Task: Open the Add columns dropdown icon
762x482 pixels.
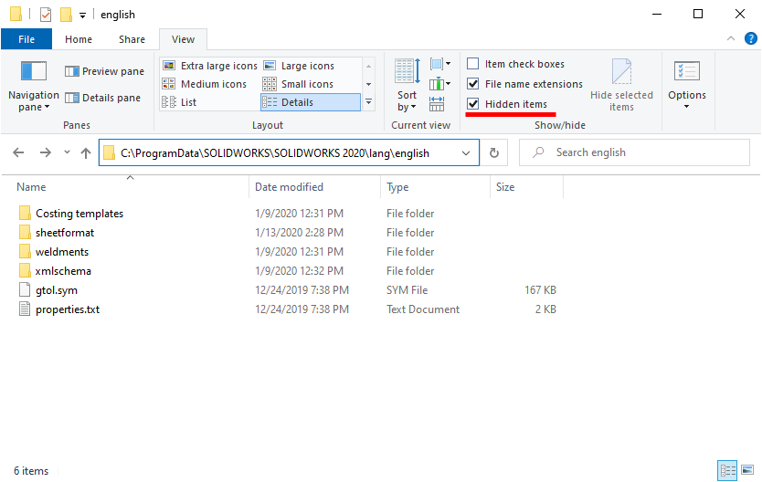Action: coord(440,85)
